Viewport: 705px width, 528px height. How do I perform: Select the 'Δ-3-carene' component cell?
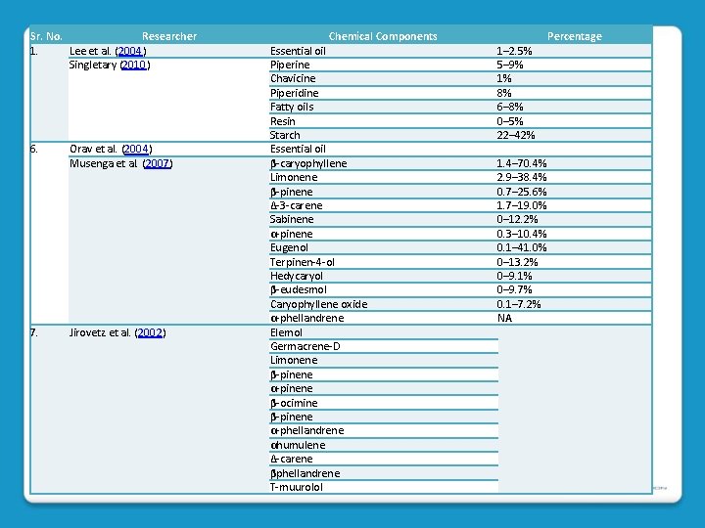[383, 205]
